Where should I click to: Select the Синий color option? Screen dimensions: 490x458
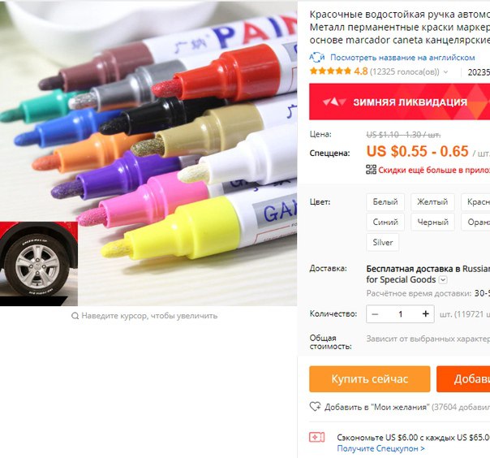[x=385, y=223]
